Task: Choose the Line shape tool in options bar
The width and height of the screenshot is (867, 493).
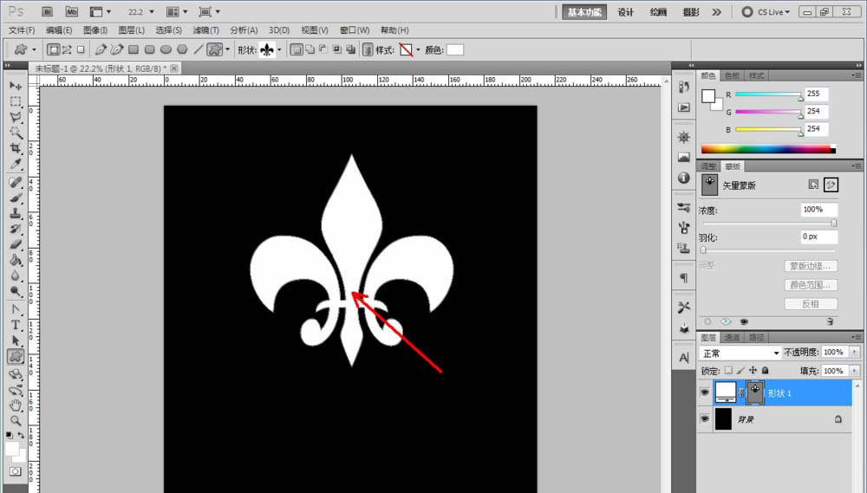Action: tap(197, 50)
